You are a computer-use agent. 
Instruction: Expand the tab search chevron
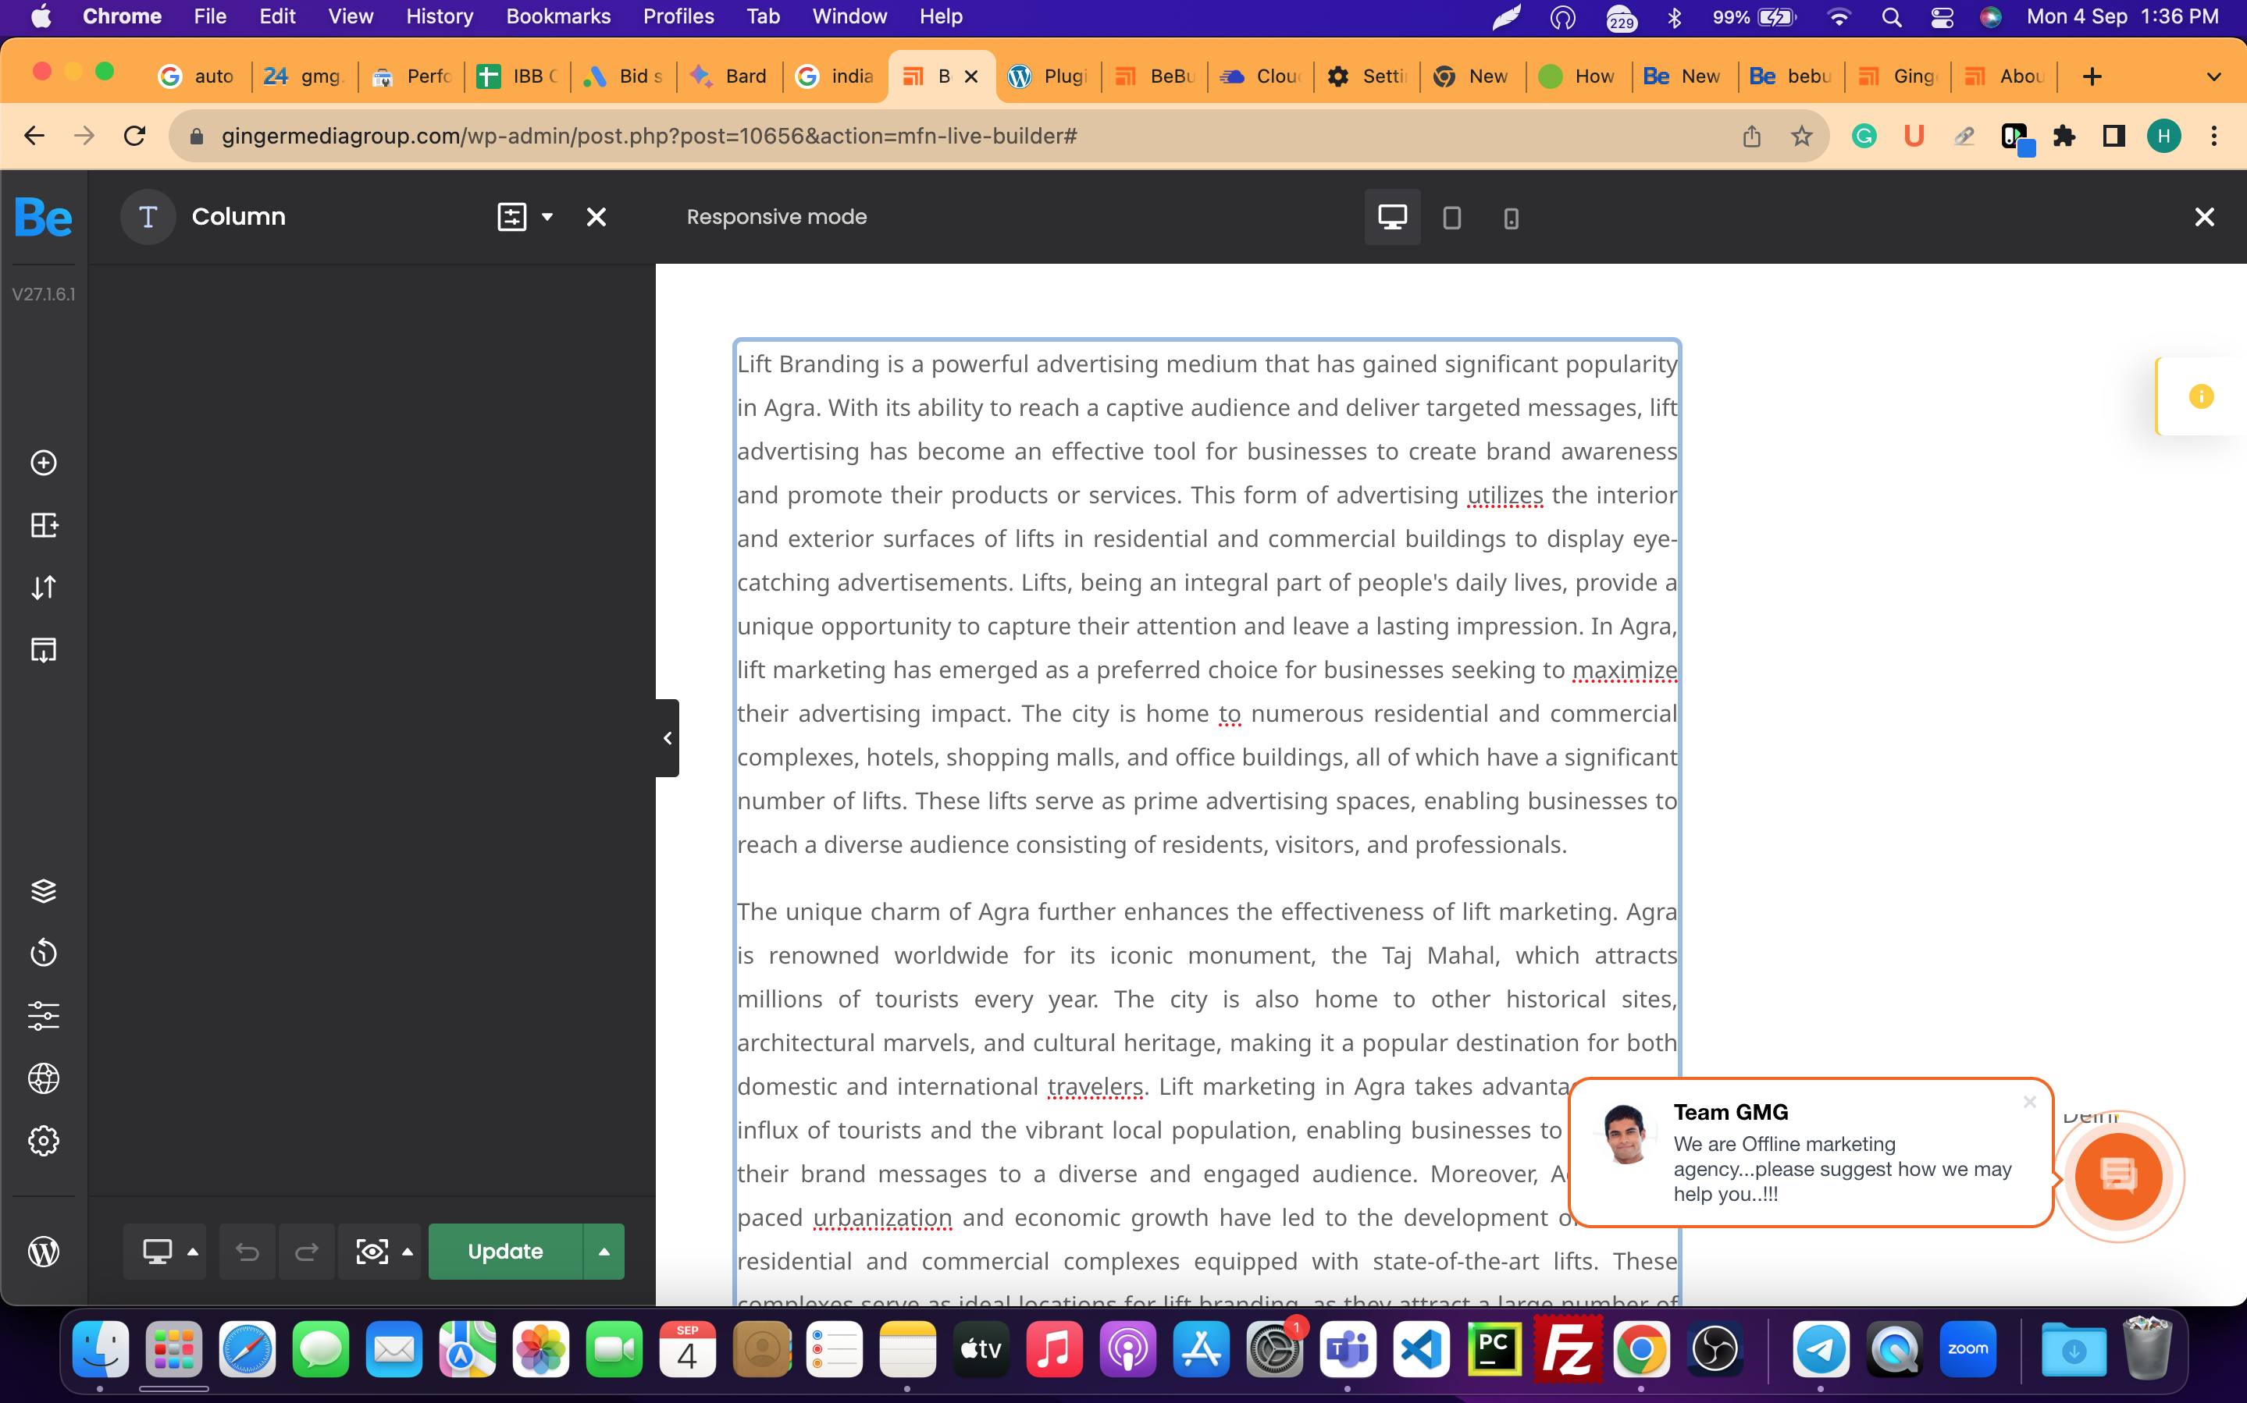coord(2213,76)
